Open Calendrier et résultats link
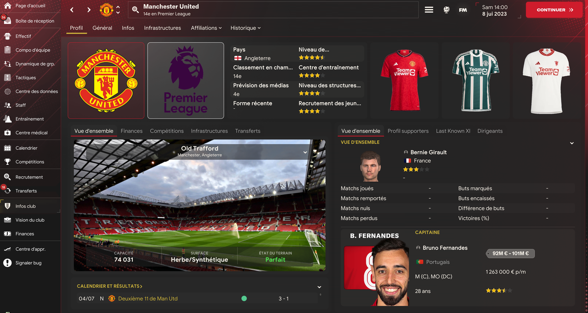Viewport: 588px width, 313px height. [110, 286]
